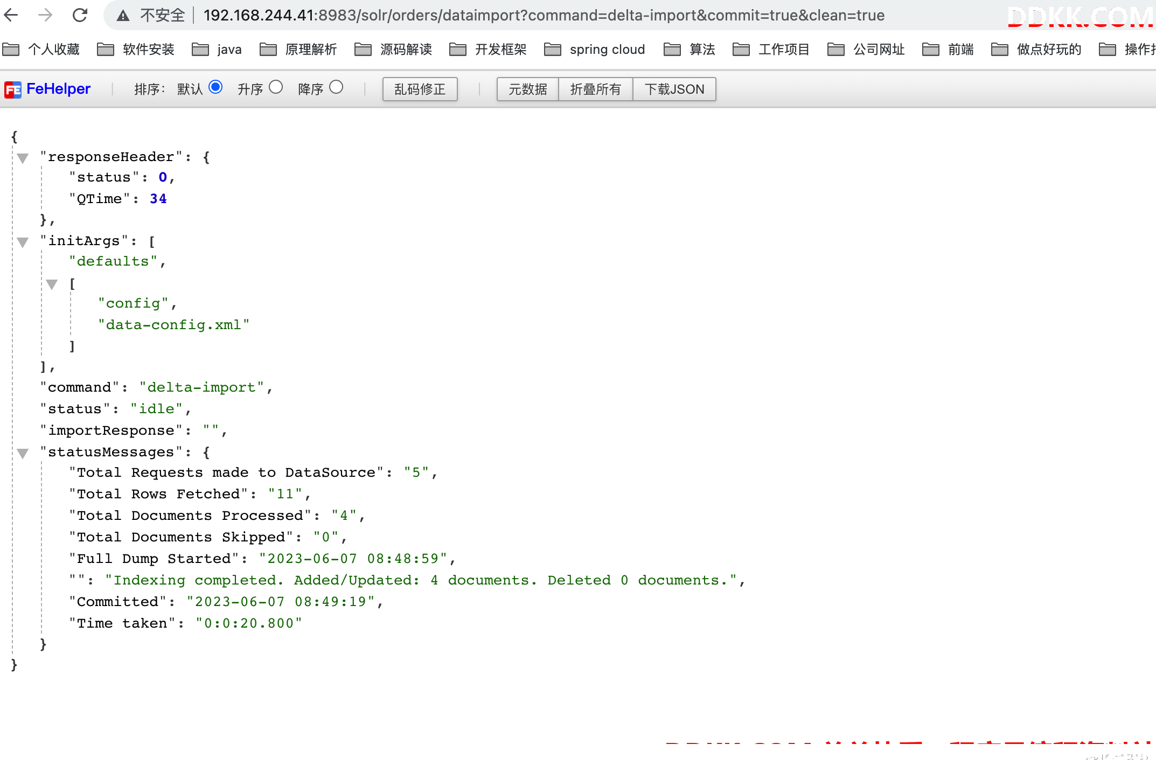Click the QTime value 34
The image size is (1156, 765).
tap(158, 199)
